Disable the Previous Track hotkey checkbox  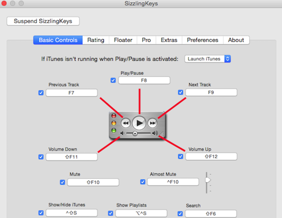tap(41, 93)
